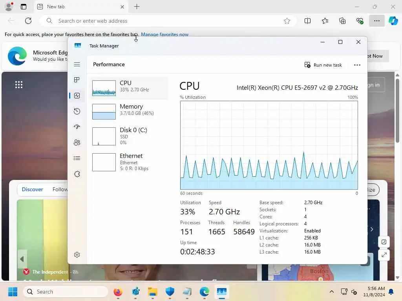Open Services page icon in Task Manager

coord(77,174)
